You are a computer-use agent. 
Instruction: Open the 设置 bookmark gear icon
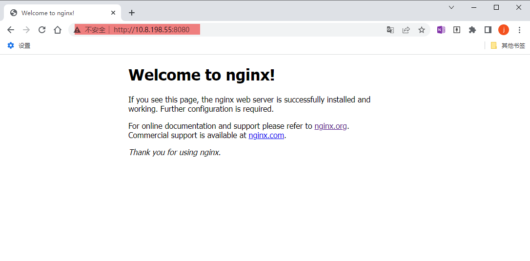coord(11,46)
